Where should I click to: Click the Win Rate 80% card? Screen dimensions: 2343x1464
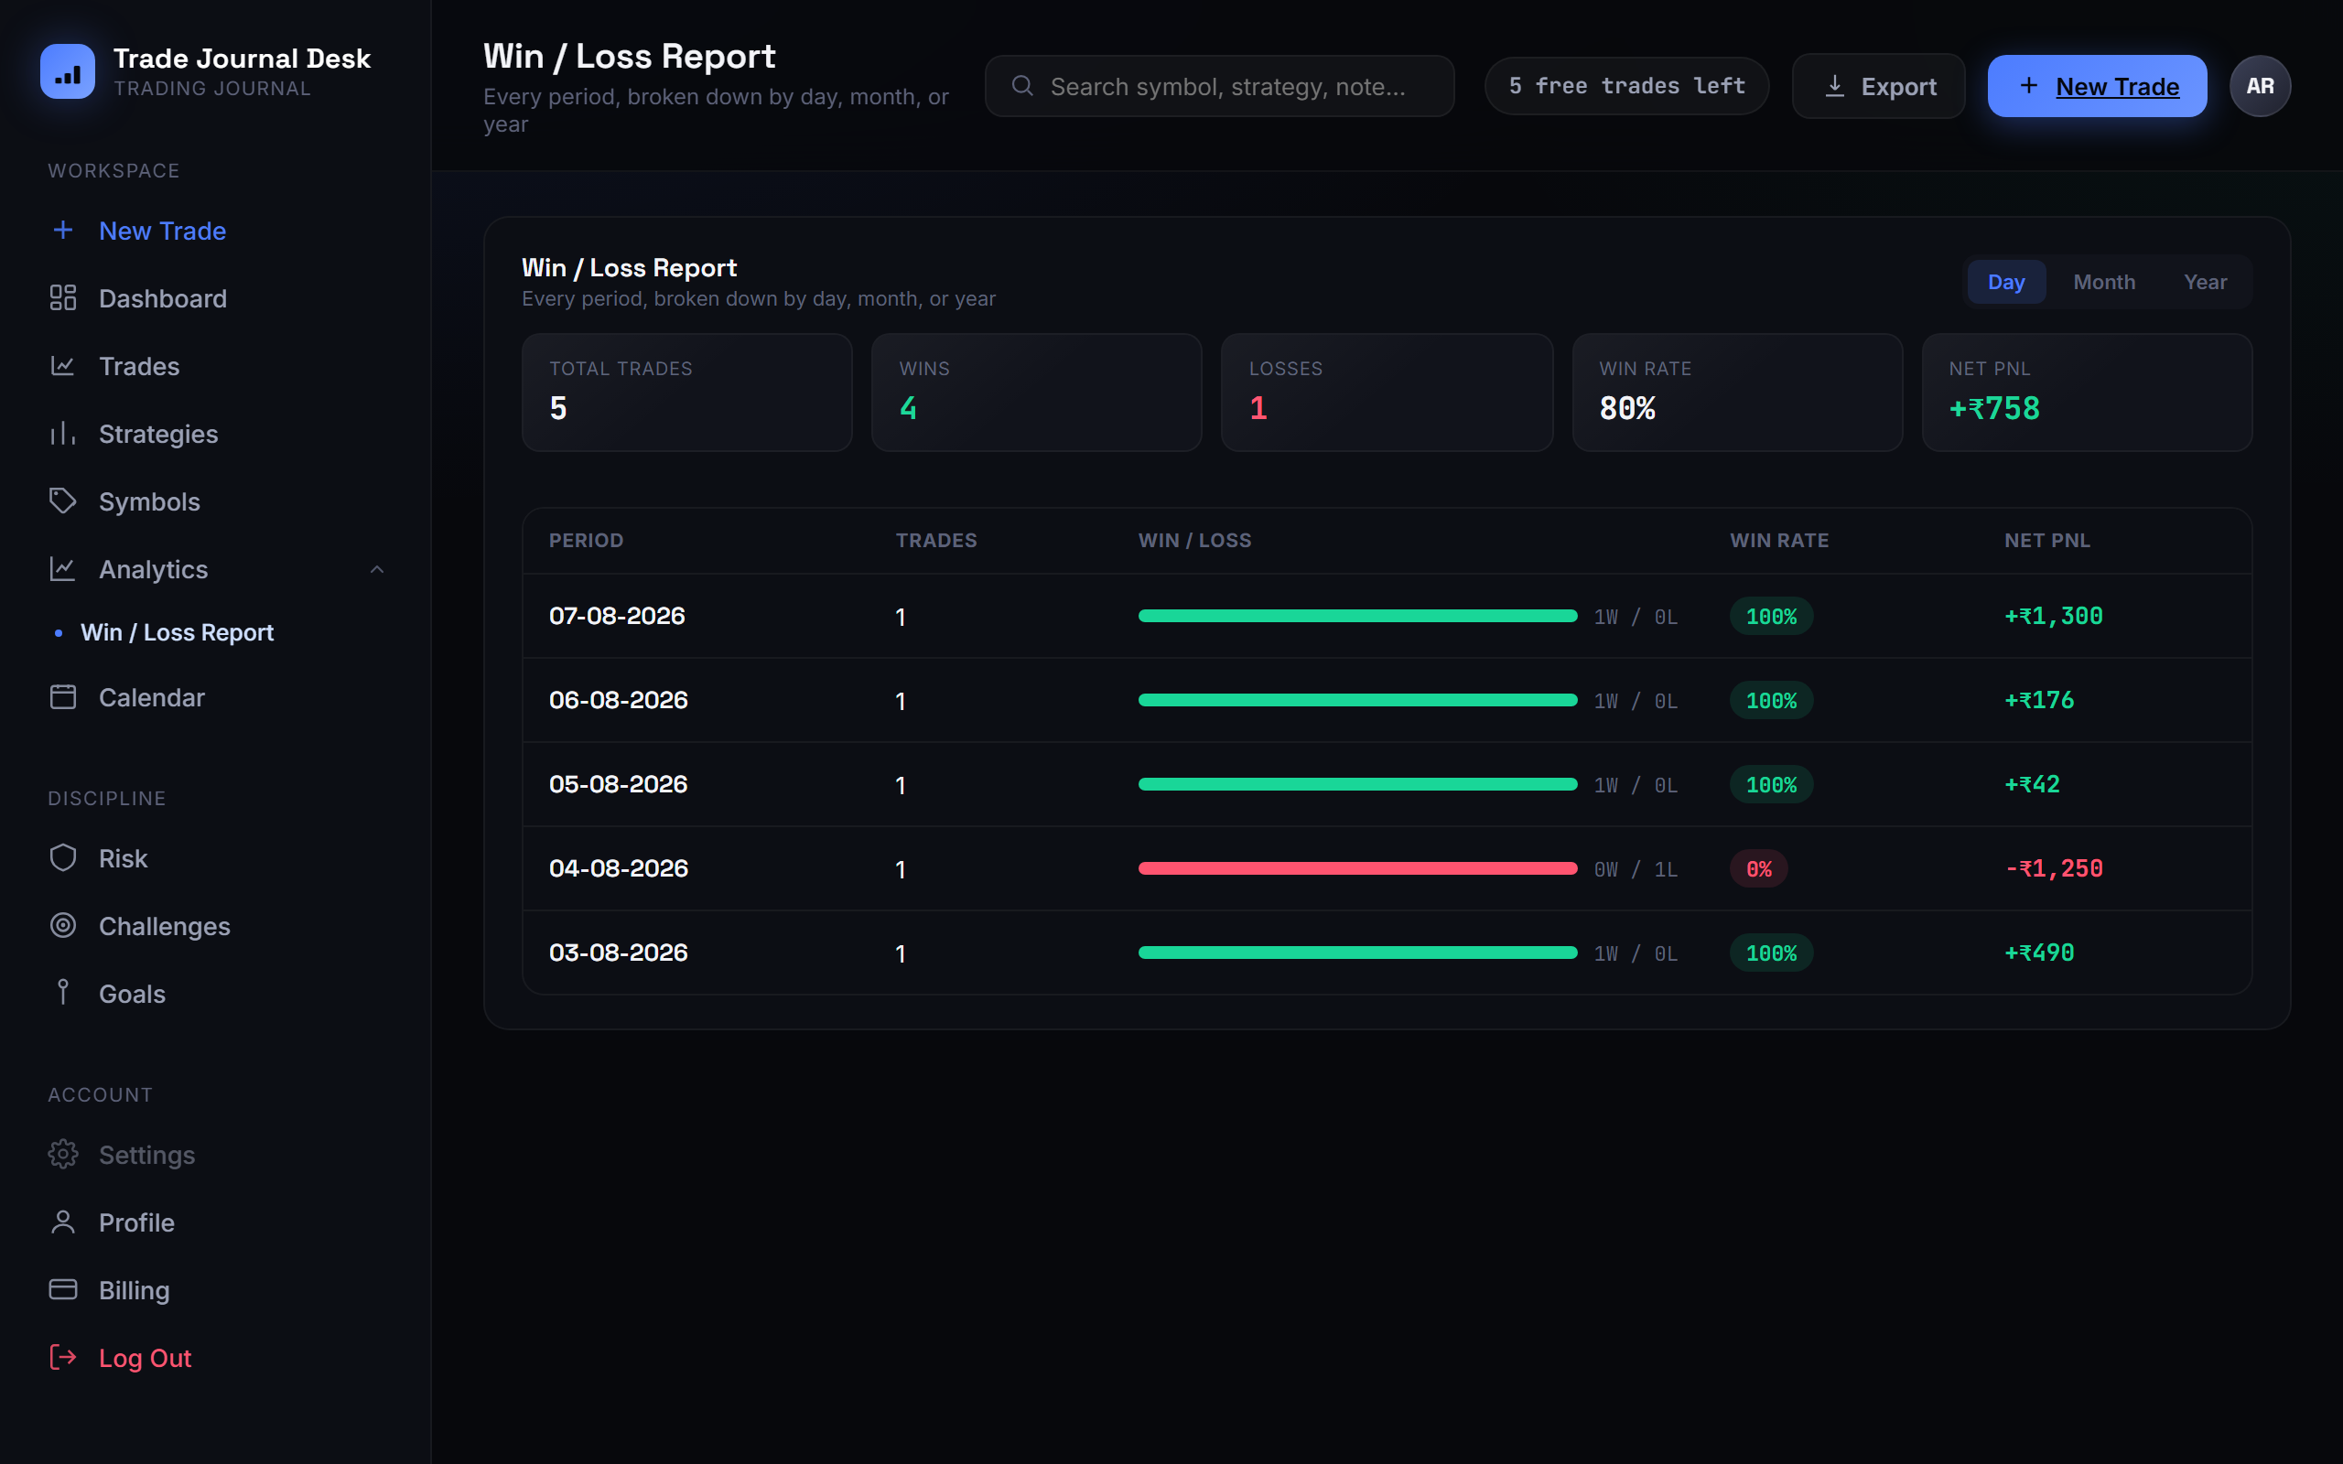pos(1737,393)
